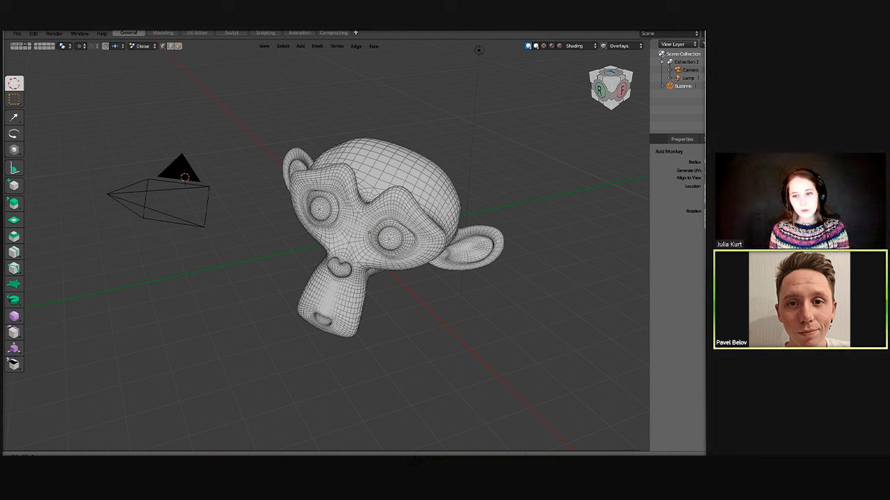The image size is (890, 500).
Task: Switch to the UV Editor workspace tab
Action: (197, 33)
